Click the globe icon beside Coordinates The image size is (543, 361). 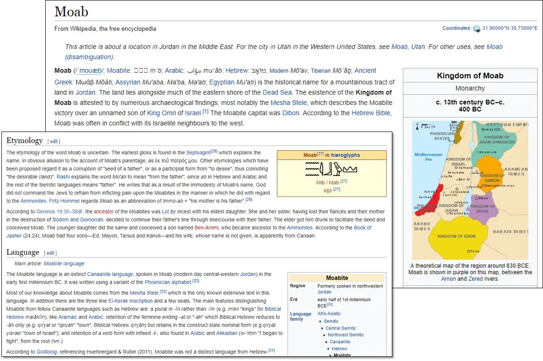(x=477, y=28)
